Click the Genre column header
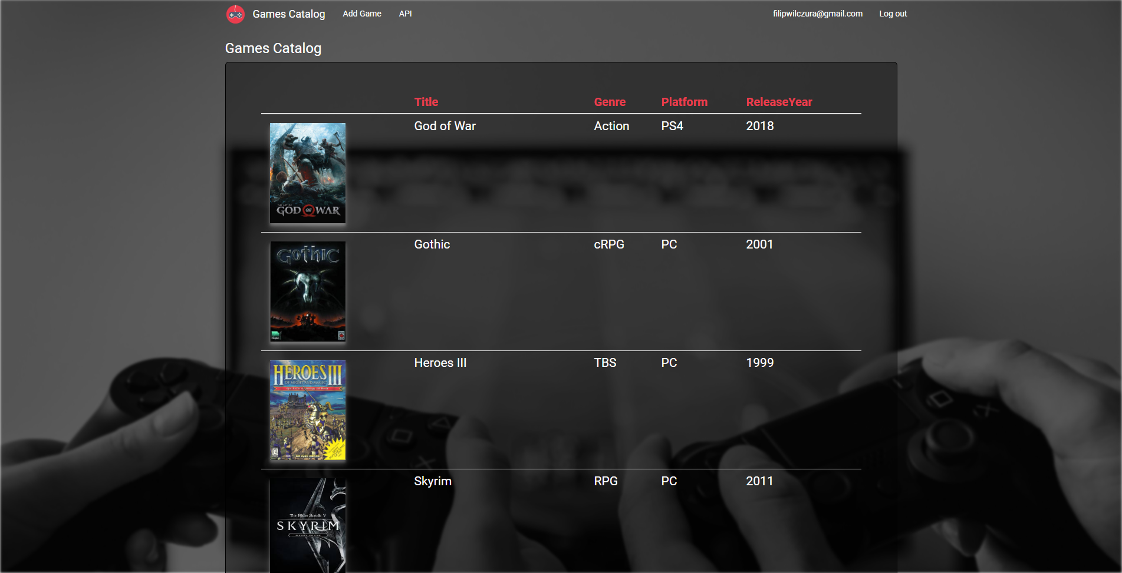The image size is (1122, 573). [610, 102]
